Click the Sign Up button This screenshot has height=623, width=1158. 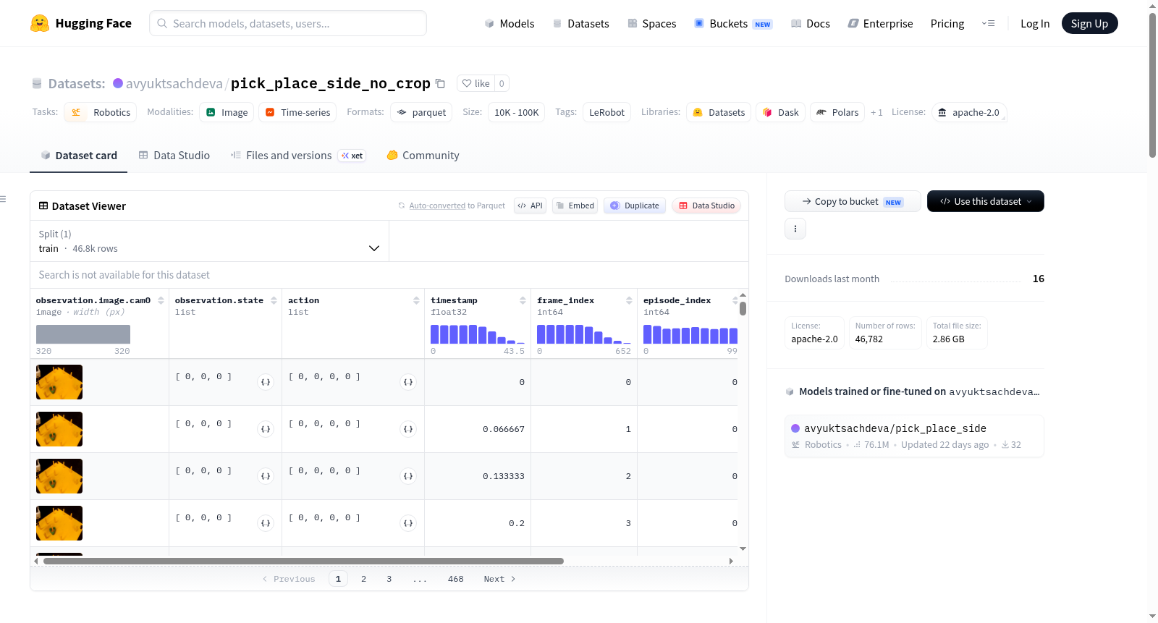point(1089,23)
